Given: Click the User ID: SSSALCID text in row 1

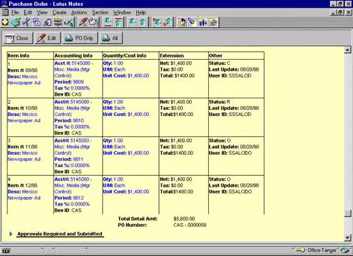Looking at the screenshot, I should (x=230, y=75).
